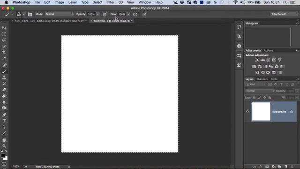This screenshot has height=169, width=300.
Task: Swap foreground and background colors
Action: coord(6,151)
